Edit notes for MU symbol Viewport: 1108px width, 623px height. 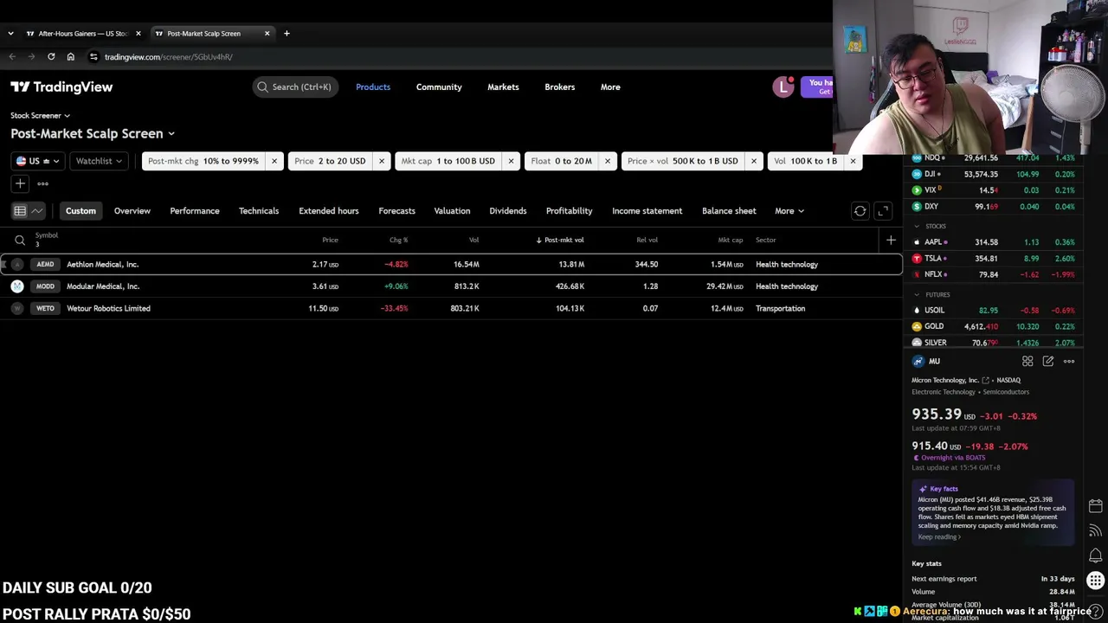1048,362
